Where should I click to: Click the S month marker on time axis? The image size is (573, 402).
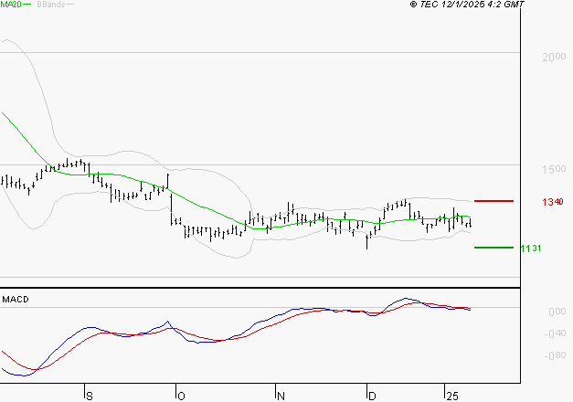[90, 397]
